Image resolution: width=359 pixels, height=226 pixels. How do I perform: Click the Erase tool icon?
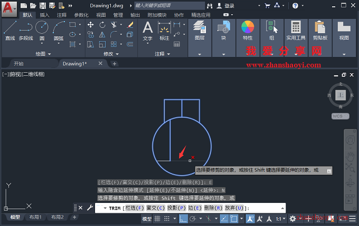coord(130,25)
